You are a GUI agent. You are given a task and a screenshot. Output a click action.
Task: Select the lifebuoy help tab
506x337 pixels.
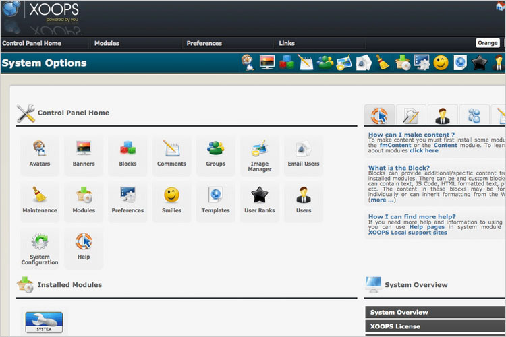(379, 115)
